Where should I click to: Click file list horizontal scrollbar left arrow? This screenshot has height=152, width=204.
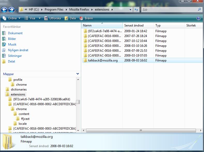click(84, 131)
